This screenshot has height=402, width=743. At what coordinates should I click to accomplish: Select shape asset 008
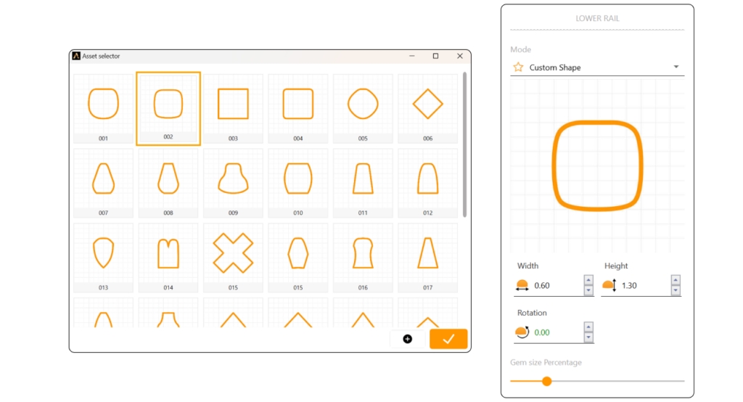168,183
